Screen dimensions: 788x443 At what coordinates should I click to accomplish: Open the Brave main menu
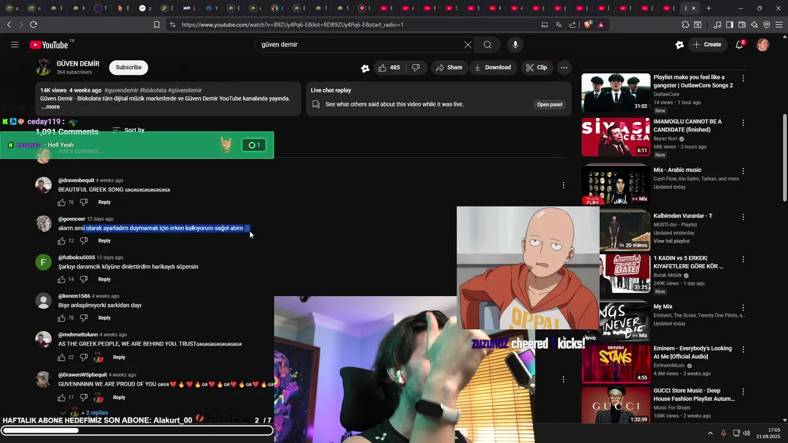(x=779, y=25)
